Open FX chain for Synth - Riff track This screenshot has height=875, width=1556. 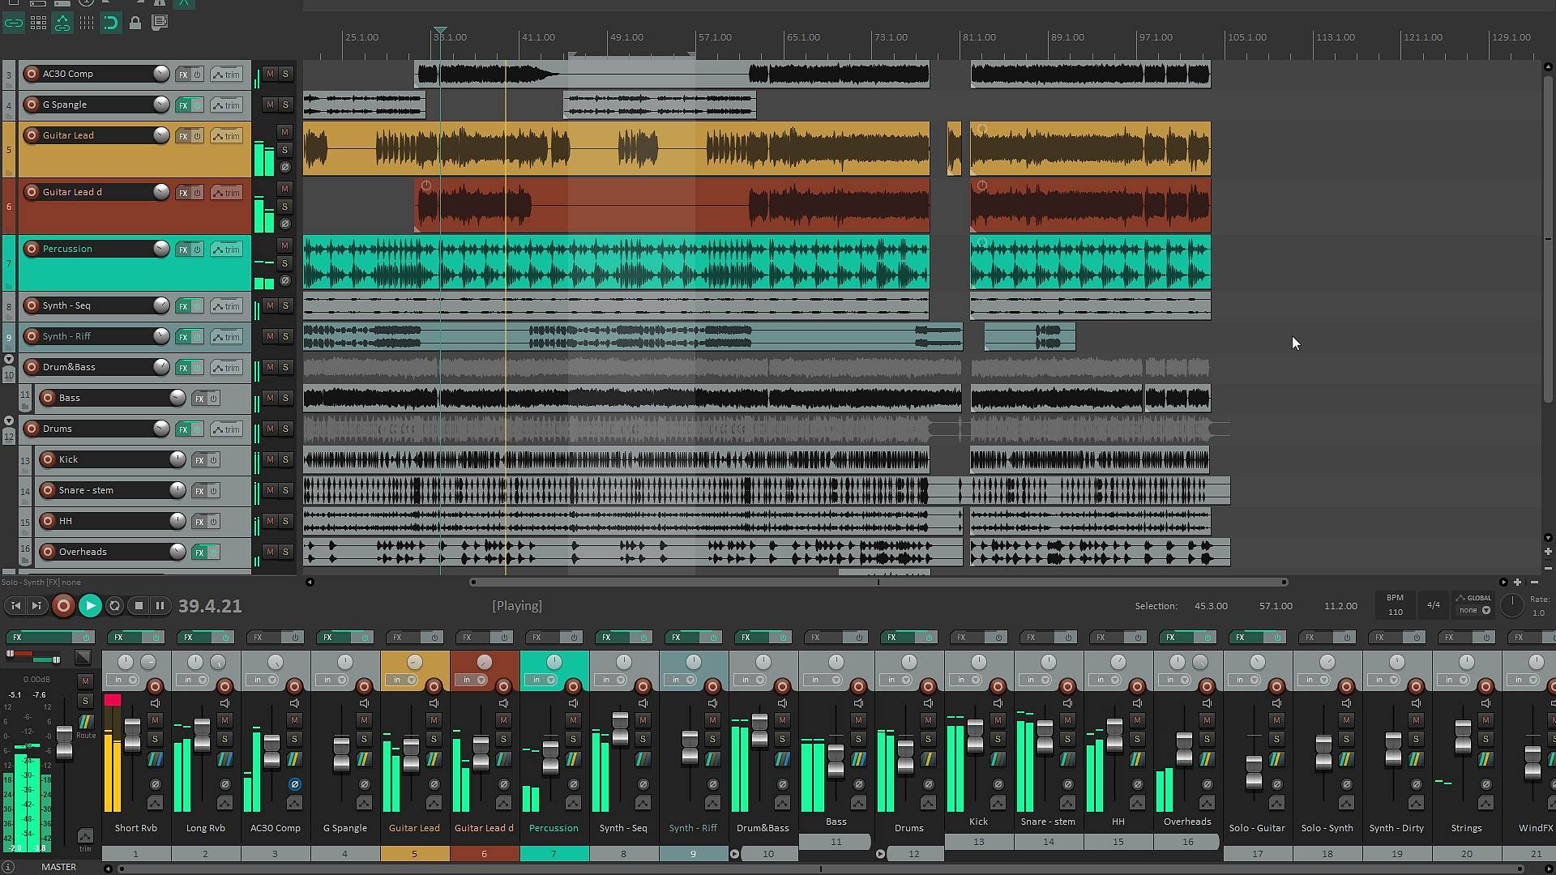[183, 337]
